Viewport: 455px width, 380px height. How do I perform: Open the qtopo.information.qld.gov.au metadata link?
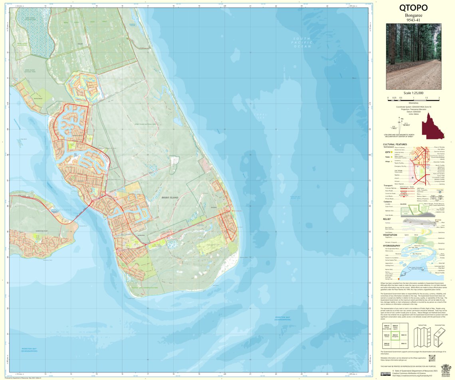click(393, 360)
